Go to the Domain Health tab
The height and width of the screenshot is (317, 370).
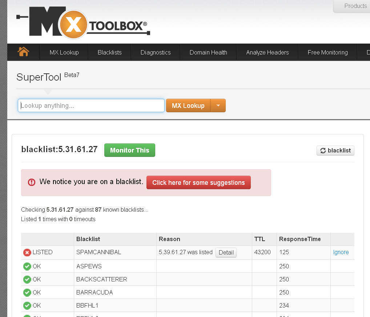tap(208, 52)
